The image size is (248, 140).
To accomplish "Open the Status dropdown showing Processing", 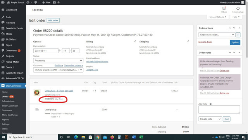I will (58, 61).
